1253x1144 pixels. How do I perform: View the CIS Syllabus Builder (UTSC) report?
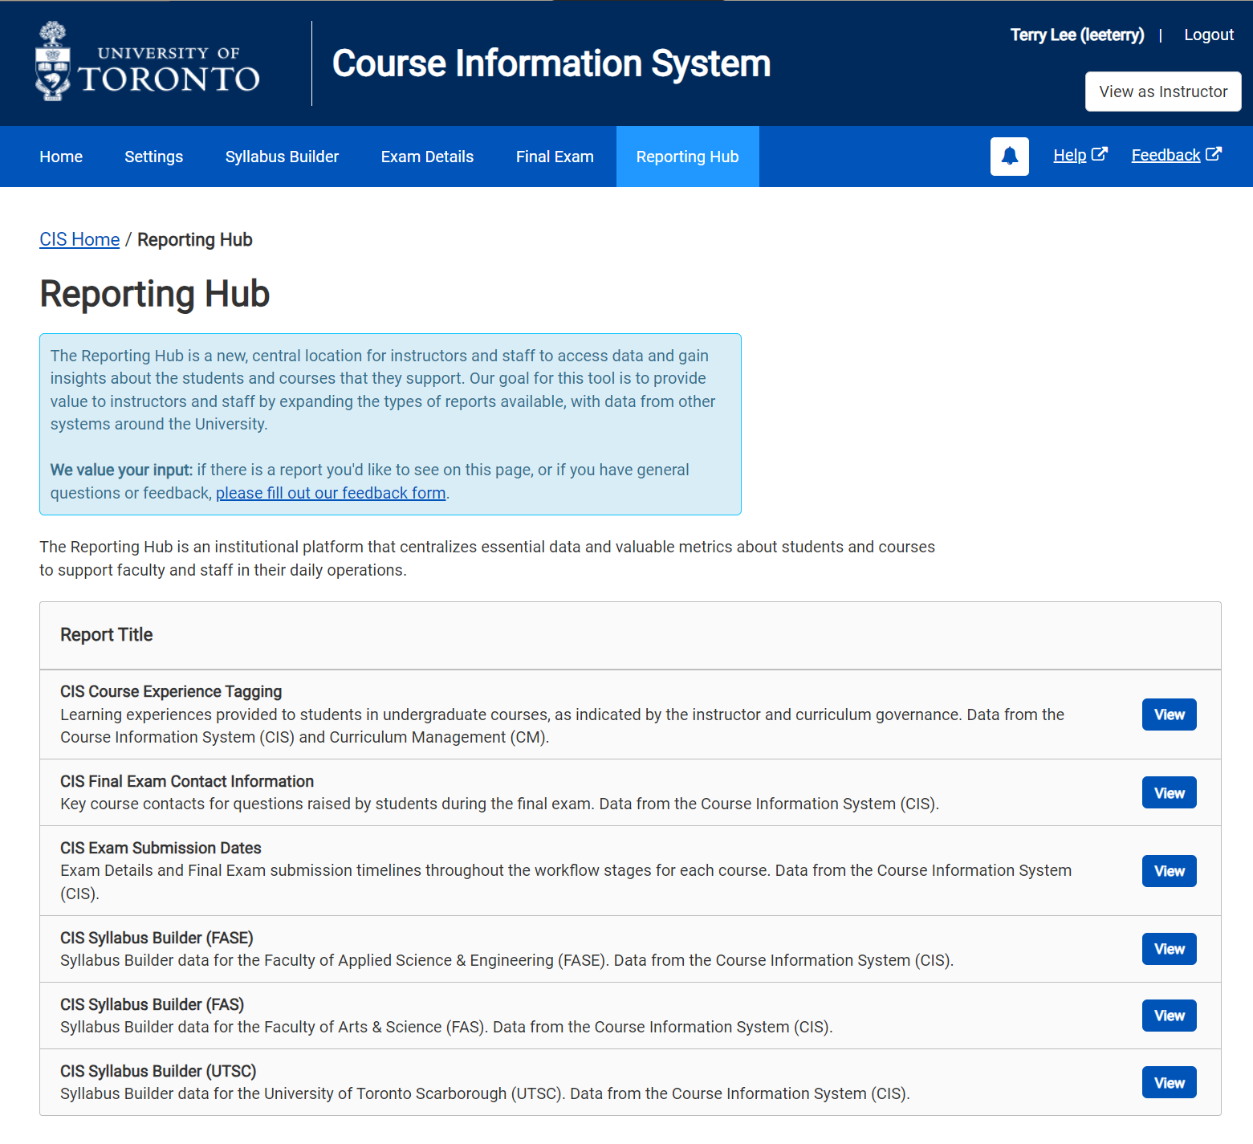[1169, 1082]
